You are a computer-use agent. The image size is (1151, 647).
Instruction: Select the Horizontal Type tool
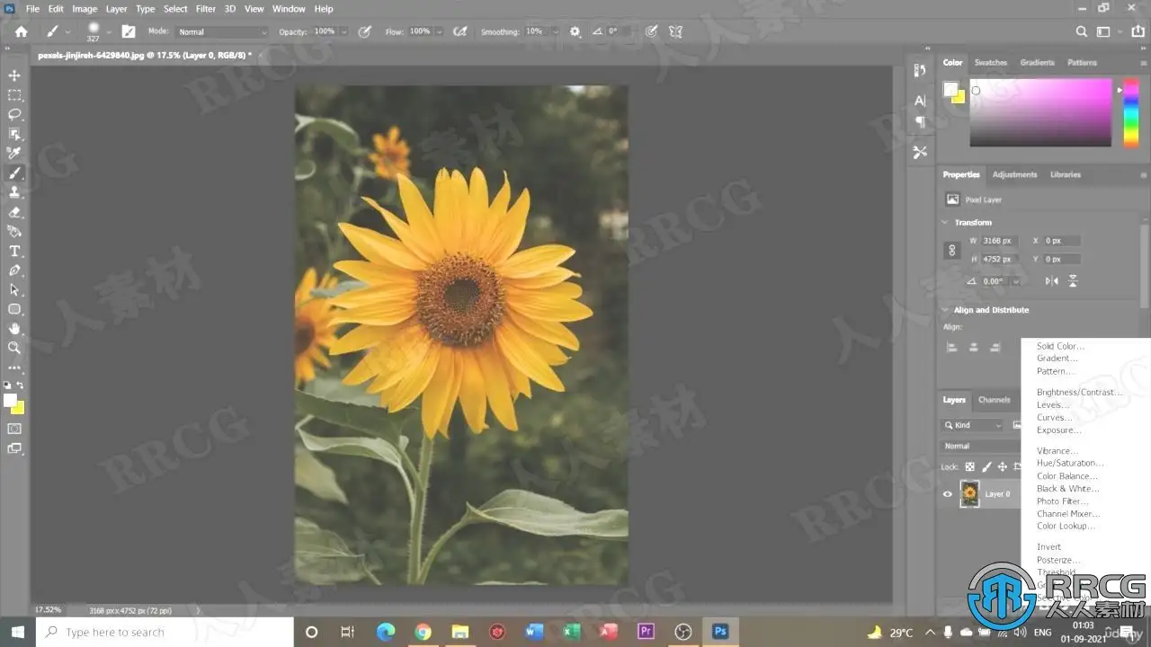tap(14, 251)
